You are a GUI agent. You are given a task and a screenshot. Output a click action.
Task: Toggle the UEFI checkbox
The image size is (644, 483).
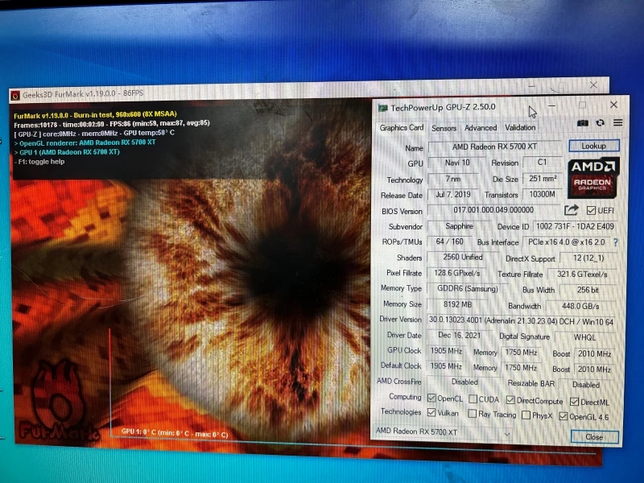click(x=591, y=211)
